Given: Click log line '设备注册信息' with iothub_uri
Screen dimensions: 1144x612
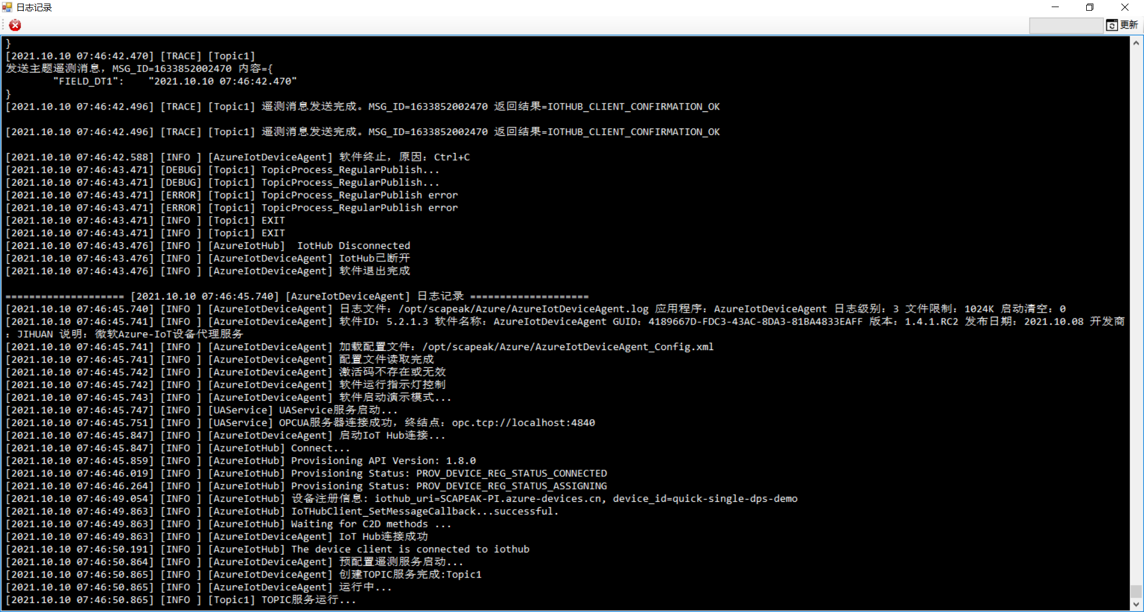Looking at the screenshot, I should pyautogui.click(x=402, y=499).
